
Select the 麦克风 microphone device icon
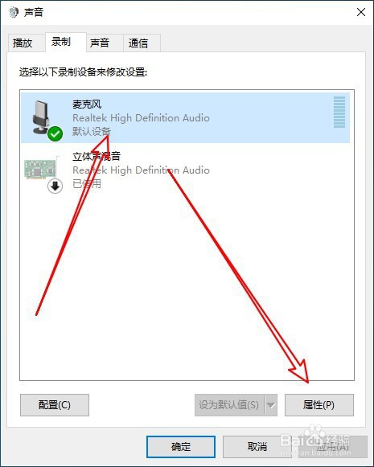[41, 117]
